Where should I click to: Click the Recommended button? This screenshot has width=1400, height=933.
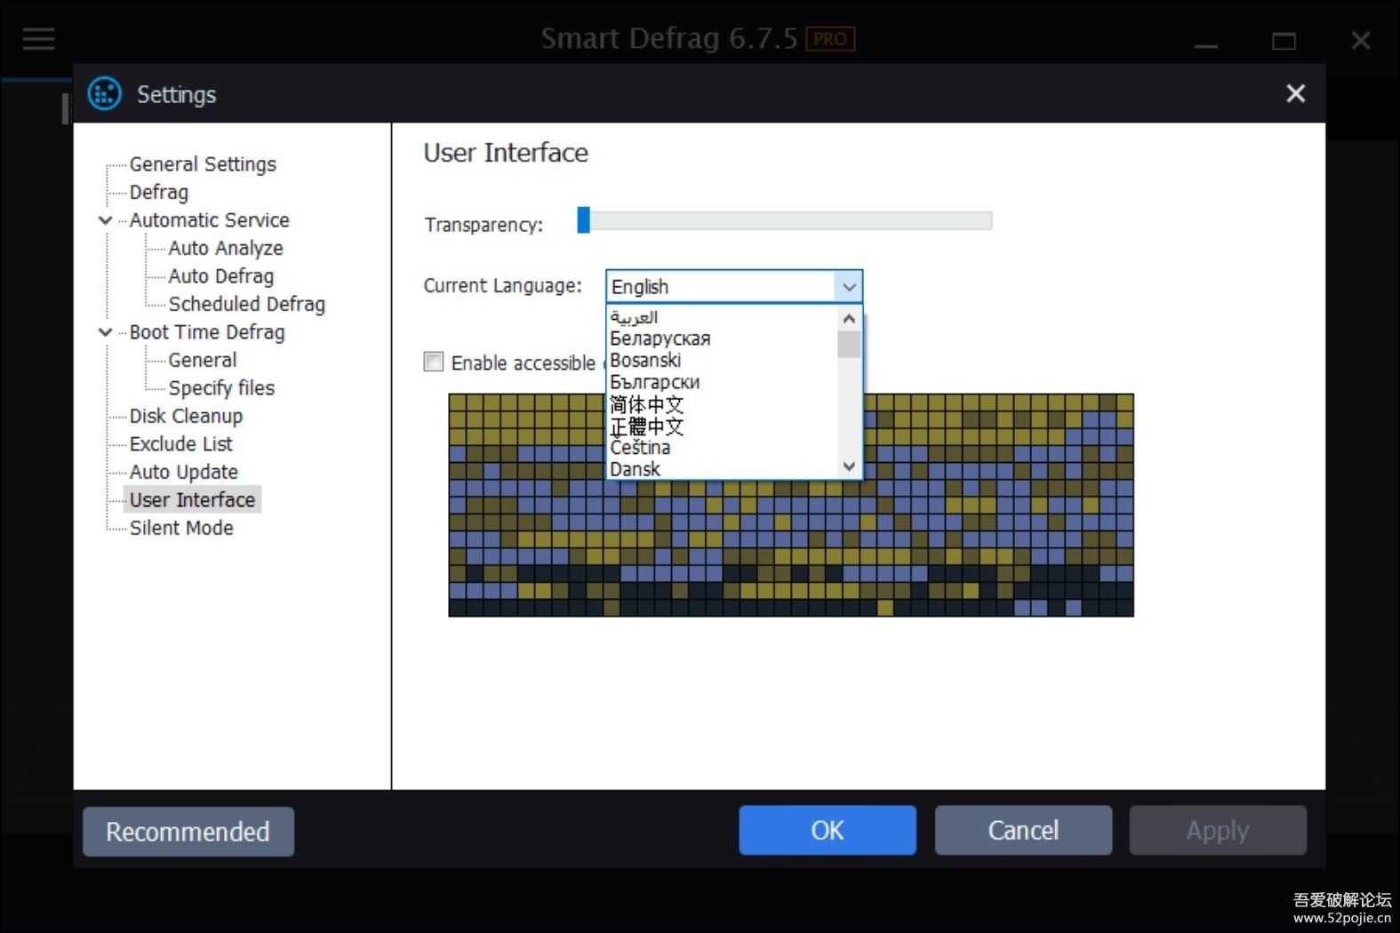[x=188, y=832]
